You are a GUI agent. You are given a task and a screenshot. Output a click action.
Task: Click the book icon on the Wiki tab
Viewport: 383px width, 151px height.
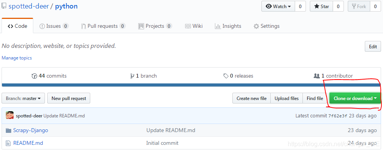click(x=188, y=26)
